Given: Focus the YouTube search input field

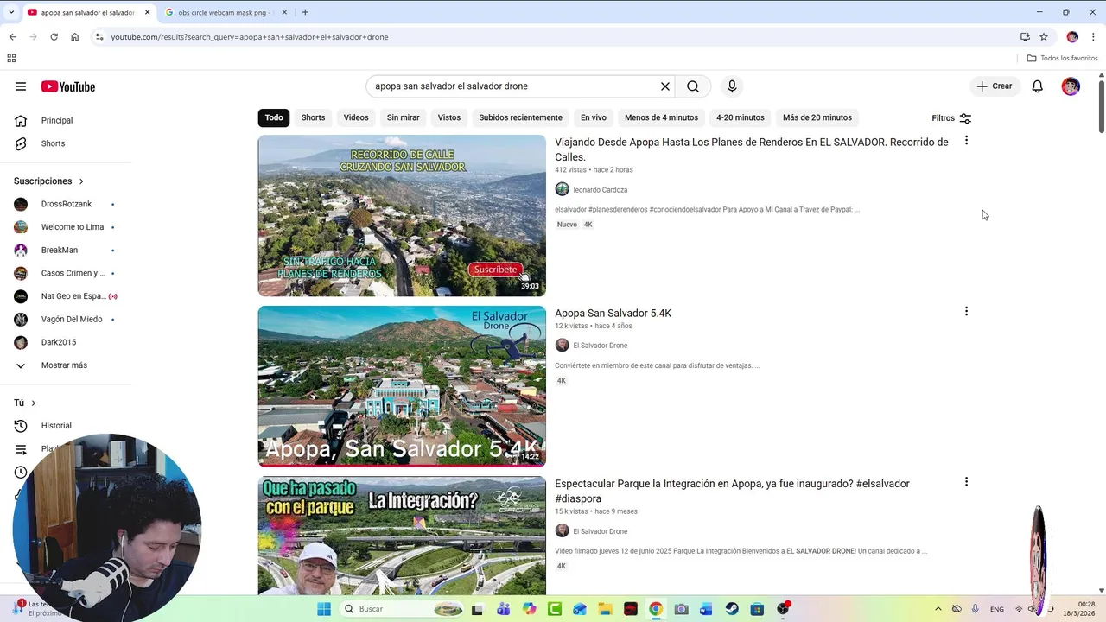Looking at the screenshot, I should point(514,86).
